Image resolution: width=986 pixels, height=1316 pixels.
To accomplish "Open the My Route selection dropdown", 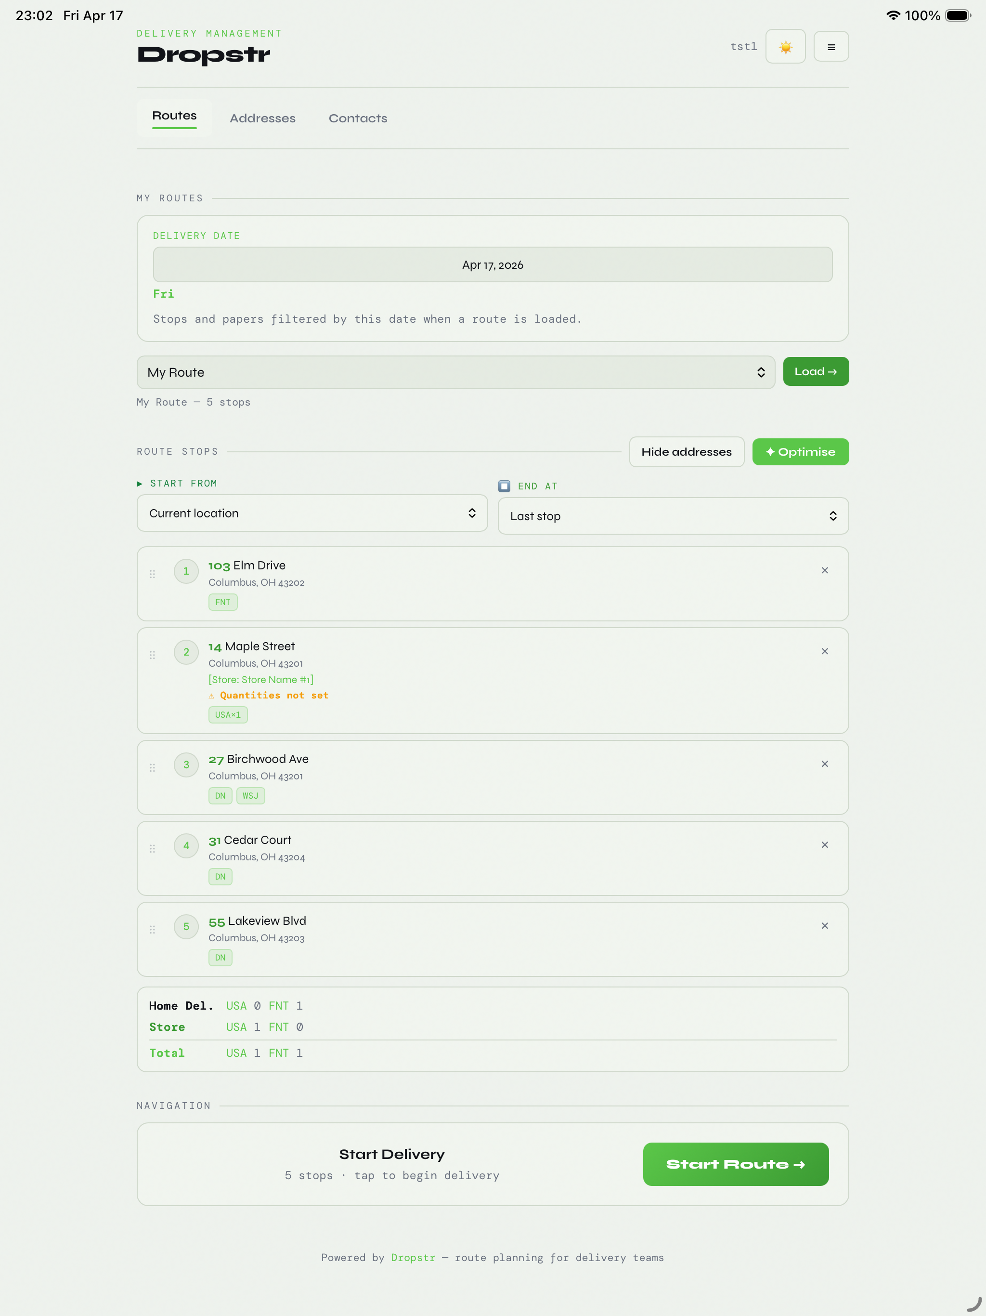I will click(x=455, y=372).
